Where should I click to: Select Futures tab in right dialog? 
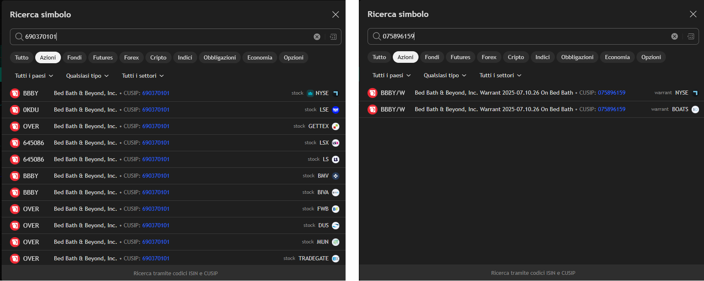click(x=460, y=57)
